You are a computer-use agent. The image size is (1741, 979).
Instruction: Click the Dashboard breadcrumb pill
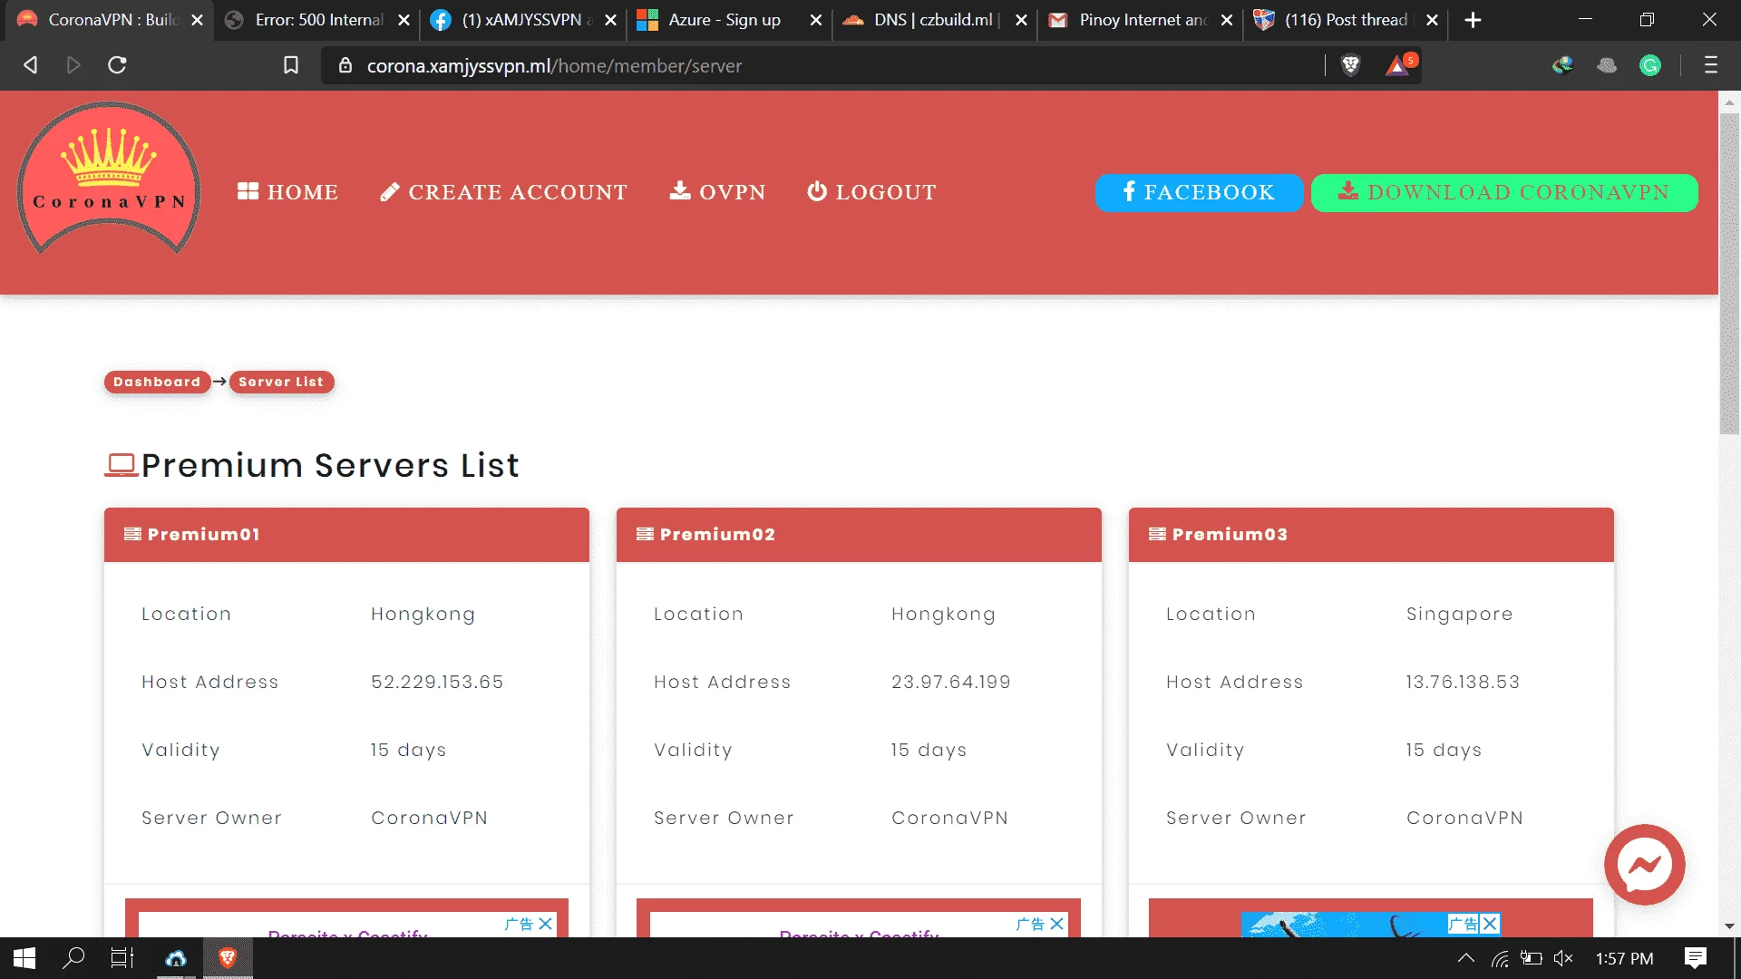157,382
